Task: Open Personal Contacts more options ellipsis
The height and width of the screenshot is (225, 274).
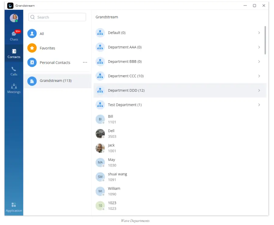Action: [85, 62]
